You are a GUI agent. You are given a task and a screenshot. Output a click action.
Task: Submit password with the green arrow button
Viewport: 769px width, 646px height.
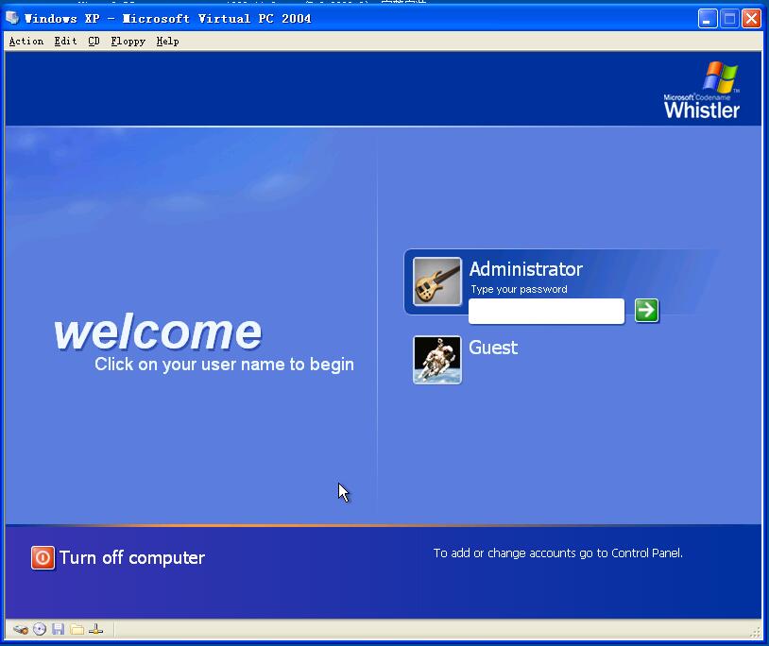coord(646,311)
